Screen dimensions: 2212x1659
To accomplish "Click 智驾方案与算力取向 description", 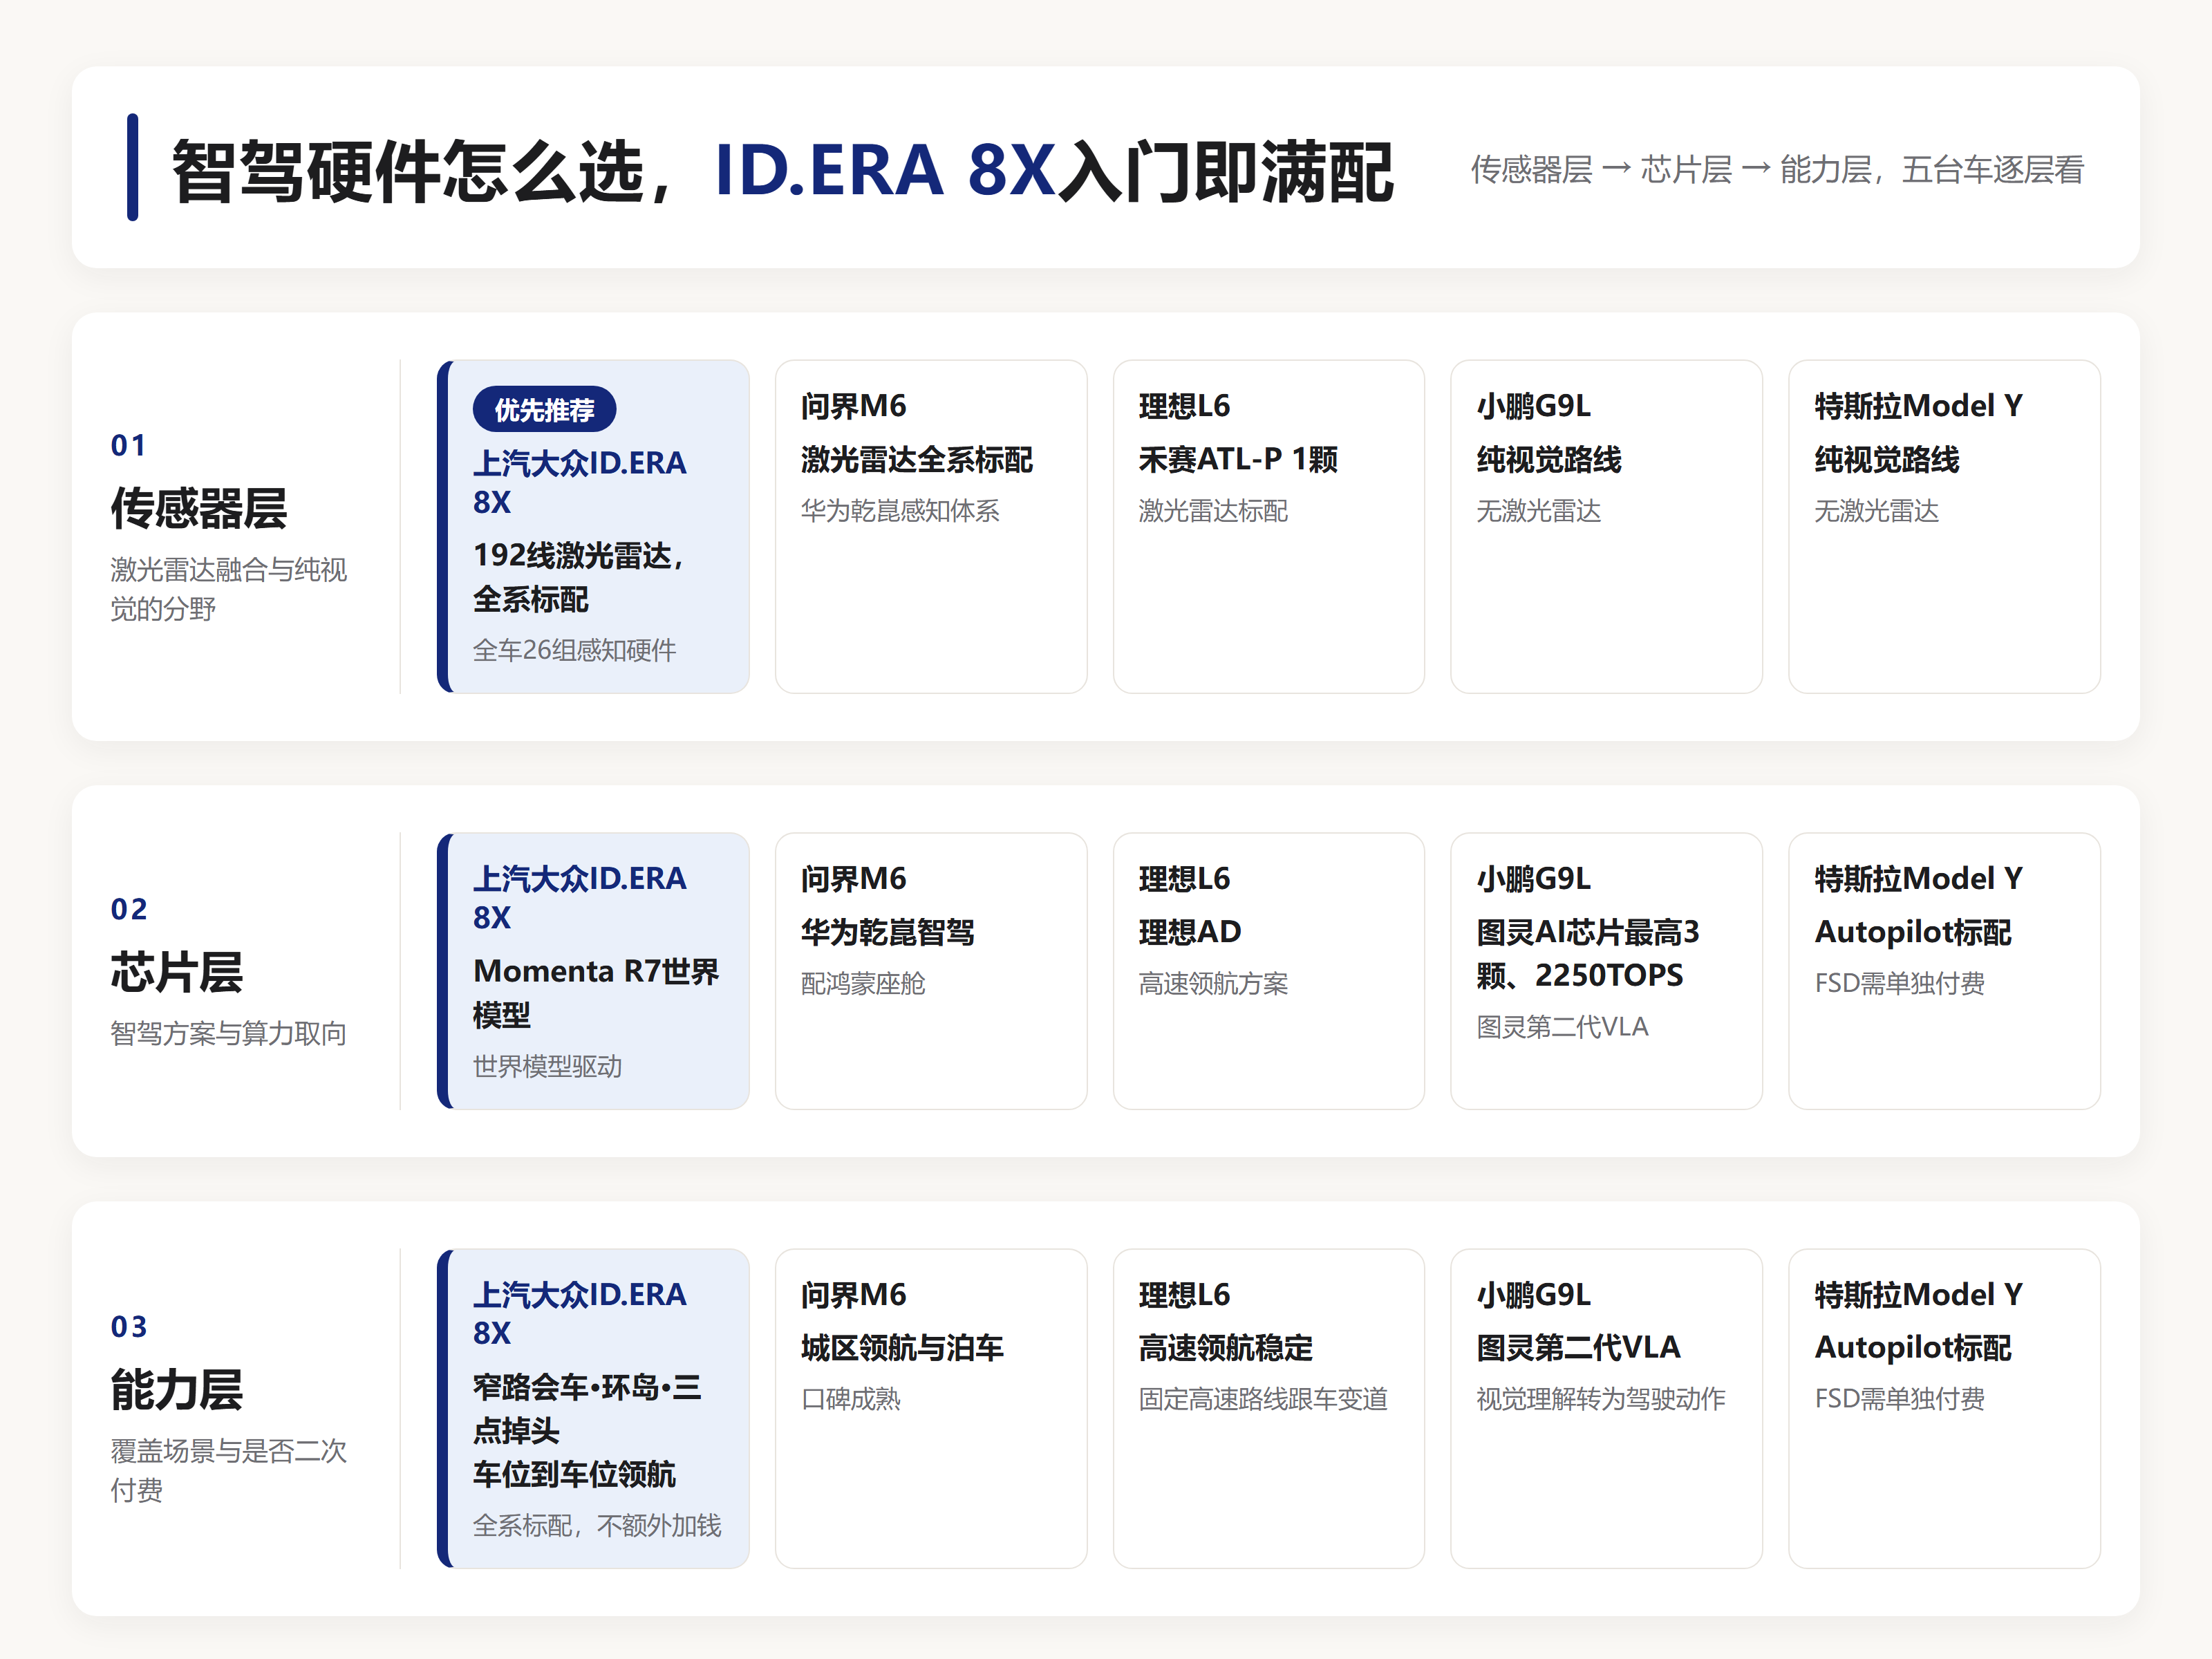I will click(228, 1033).
